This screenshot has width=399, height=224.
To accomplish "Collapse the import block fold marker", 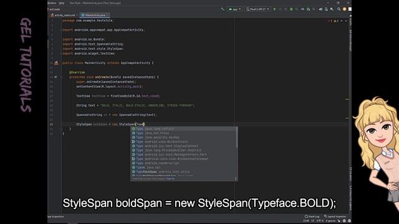I will coord(61,30).
